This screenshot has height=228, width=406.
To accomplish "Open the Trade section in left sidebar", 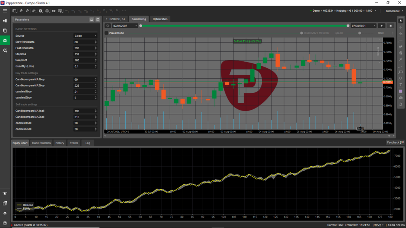I will point(5,21).
